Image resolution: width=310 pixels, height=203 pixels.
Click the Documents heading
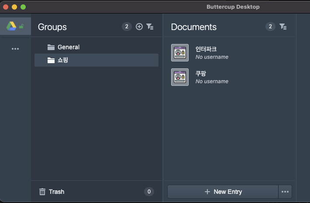[x=194, y=27]
